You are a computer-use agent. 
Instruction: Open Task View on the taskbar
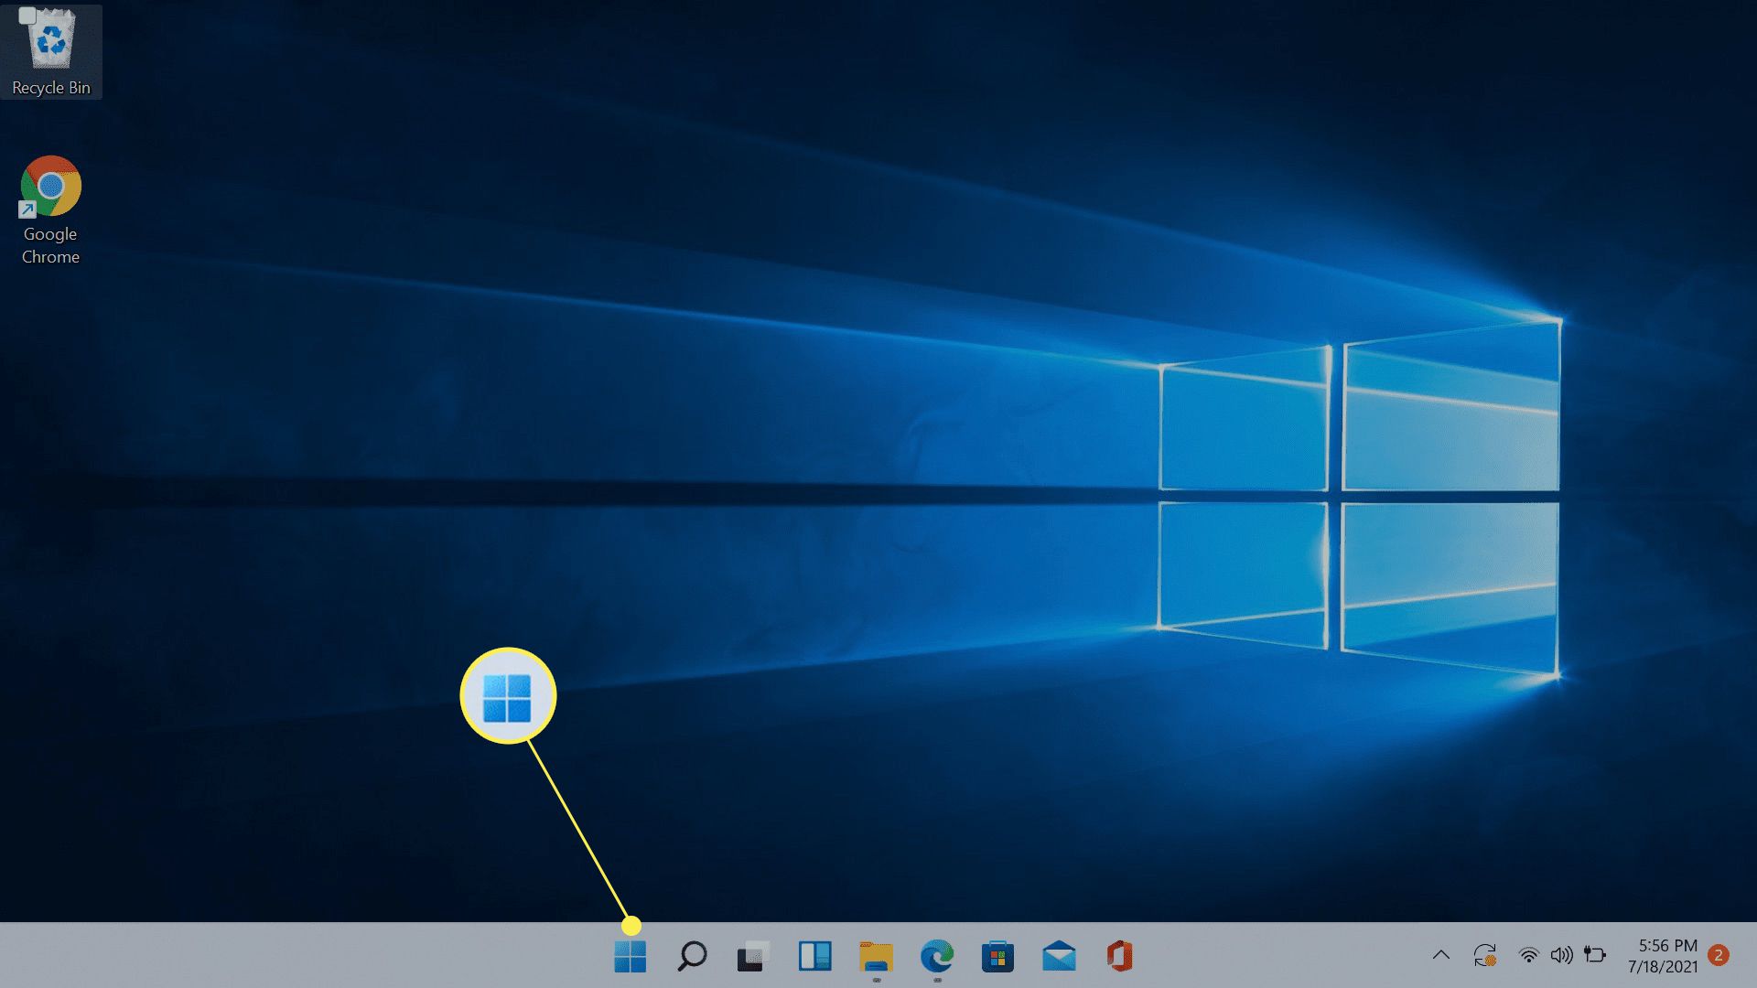click(753, 956)
